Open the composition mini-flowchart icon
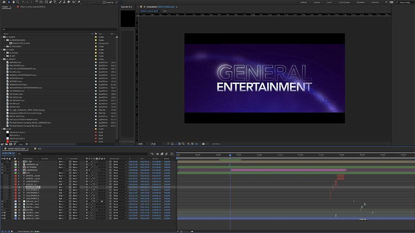Image resolution: width=415 pixels, height=233 pixels. pyautogui.click(x=152, y=154)
